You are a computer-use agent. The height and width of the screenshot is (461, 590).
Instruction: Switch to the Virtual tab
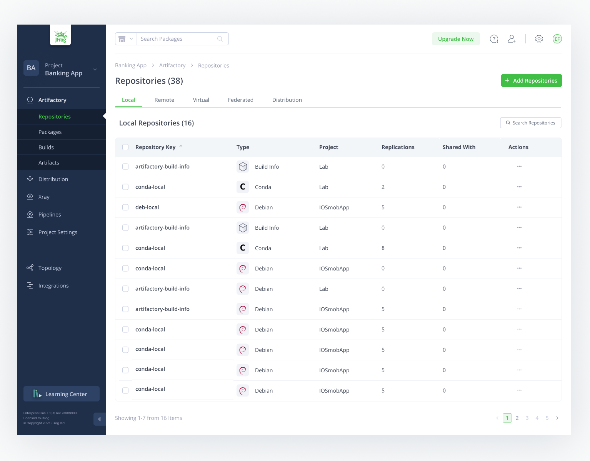201,100
